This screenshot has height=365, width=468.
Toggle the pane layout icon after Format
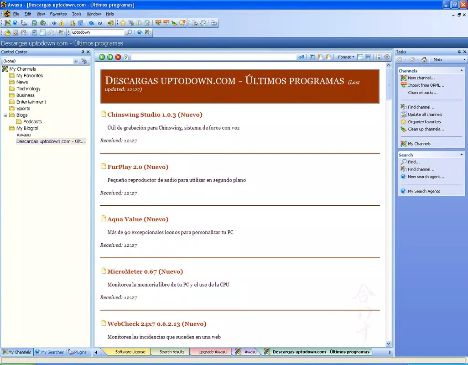click(360, 57)
